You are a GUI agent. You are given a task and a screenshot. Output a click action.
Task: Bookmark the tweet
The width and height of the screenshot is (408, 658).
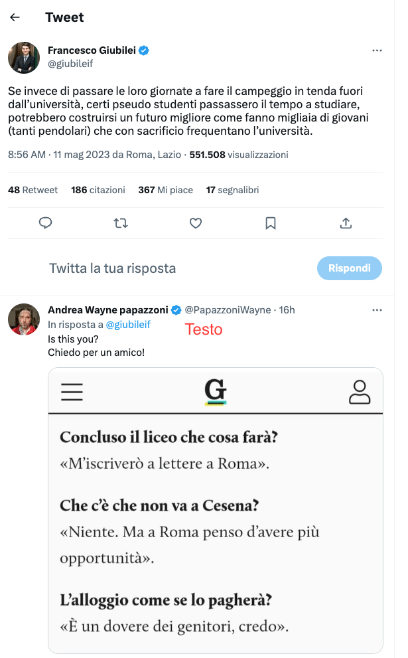point(271,223)
